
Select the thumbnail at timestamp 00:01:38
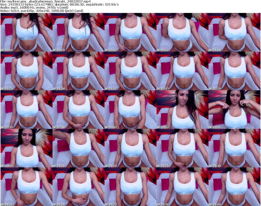[79, 71]
